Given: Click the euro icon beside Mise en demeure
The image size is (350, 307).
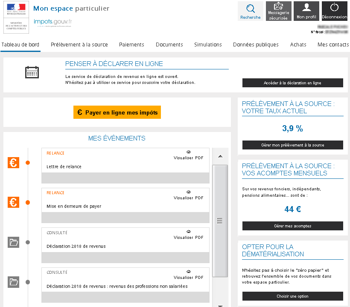Looking at the screenshot, I should 14,202.
